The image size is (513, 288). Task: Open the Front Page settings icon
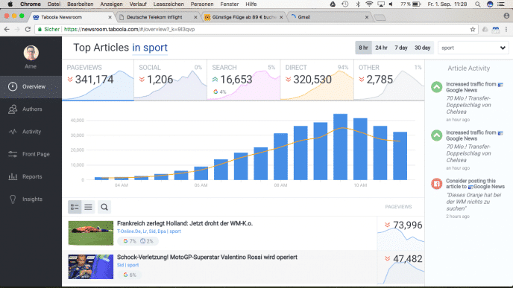pyautogui.click(x=13, y=154)
